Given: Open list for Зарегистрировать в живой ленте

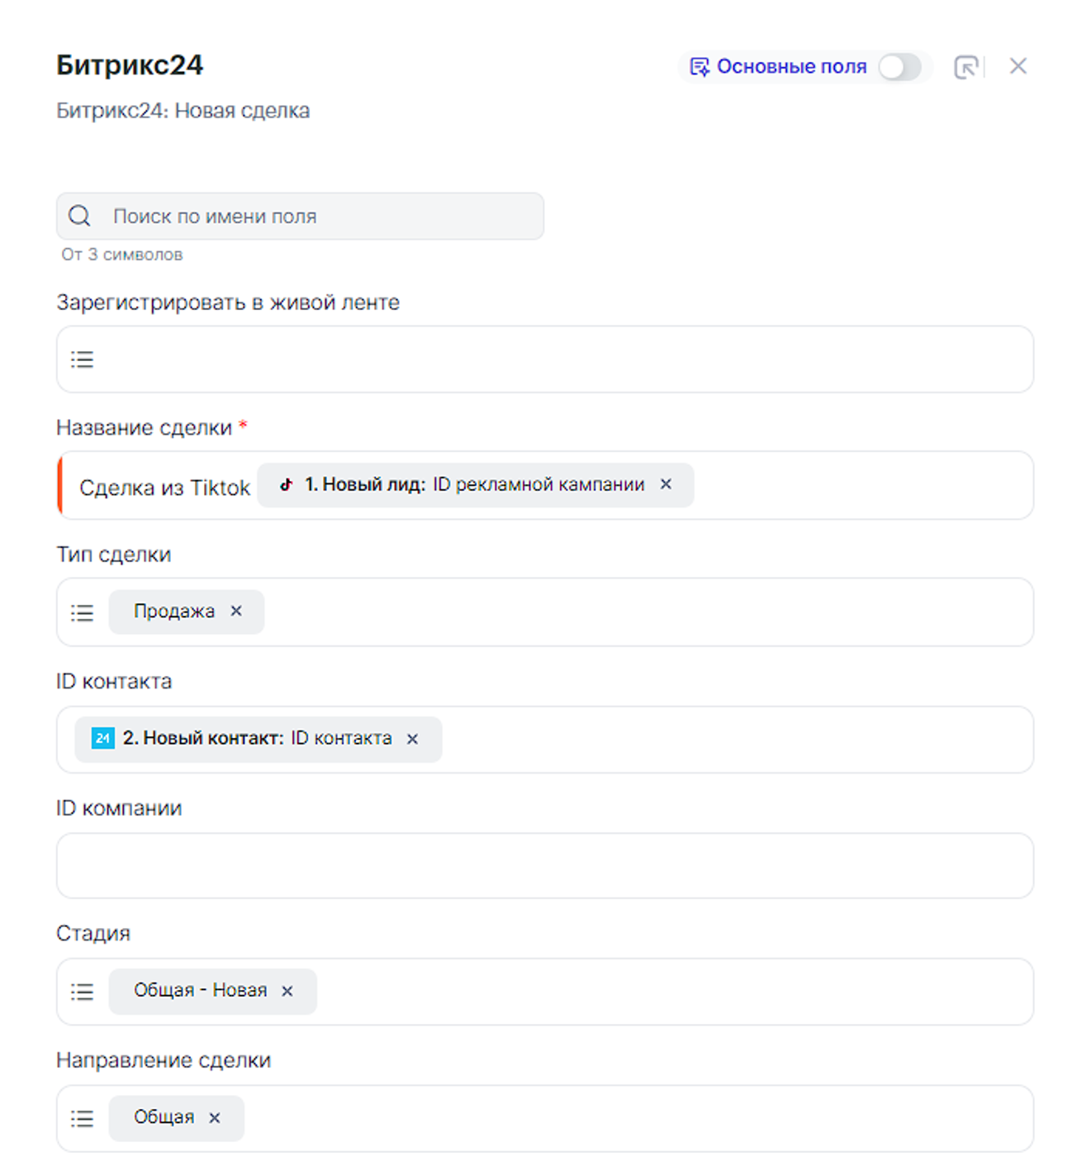Looking at the screenshot, I should tap(83, 359).
